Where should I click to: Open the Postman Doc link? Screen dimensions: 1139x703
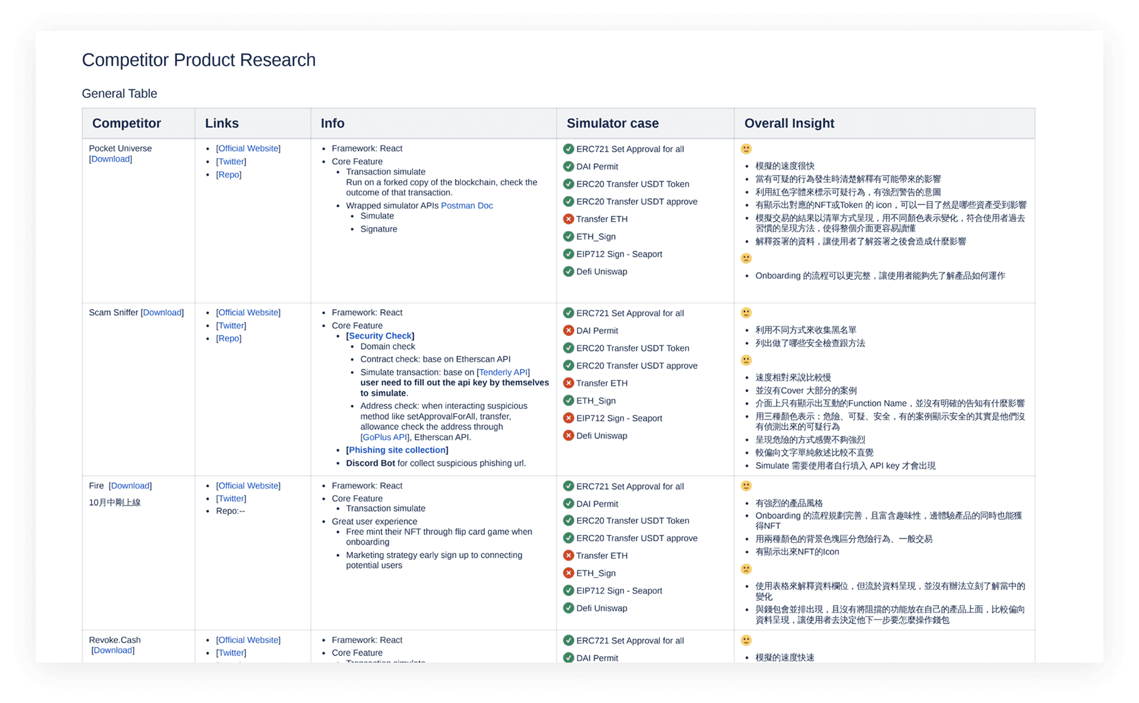pyautogui.click(x=466, y=206)
